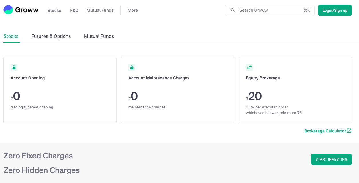Click the external link icon beside Brokerage Calculator

click(349, 131)
